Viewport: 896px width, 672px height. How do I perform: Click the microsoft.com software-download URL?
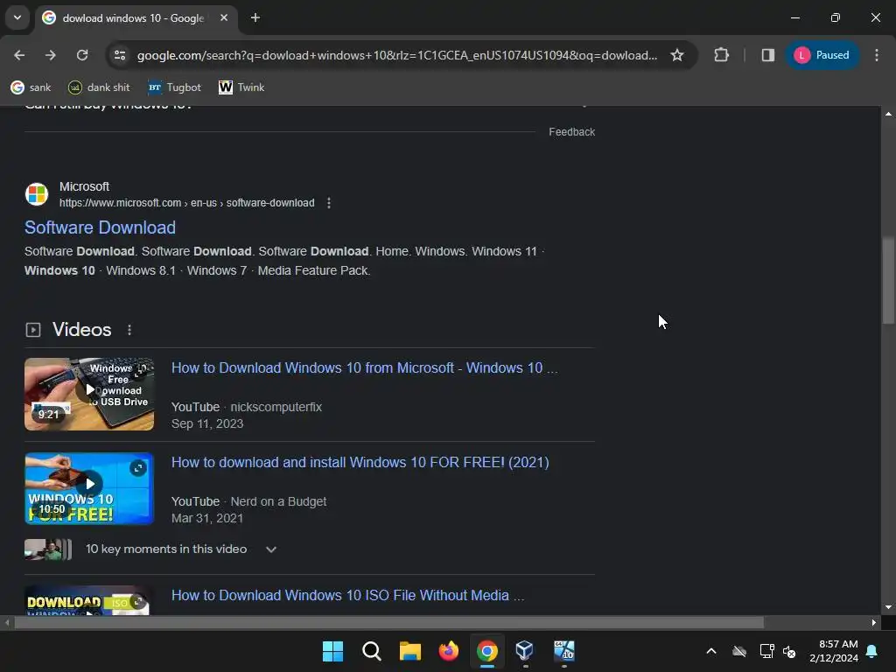tap(187, 203)
